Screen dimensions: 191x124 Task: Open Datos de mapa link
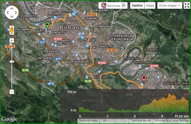tap(88, 120)
